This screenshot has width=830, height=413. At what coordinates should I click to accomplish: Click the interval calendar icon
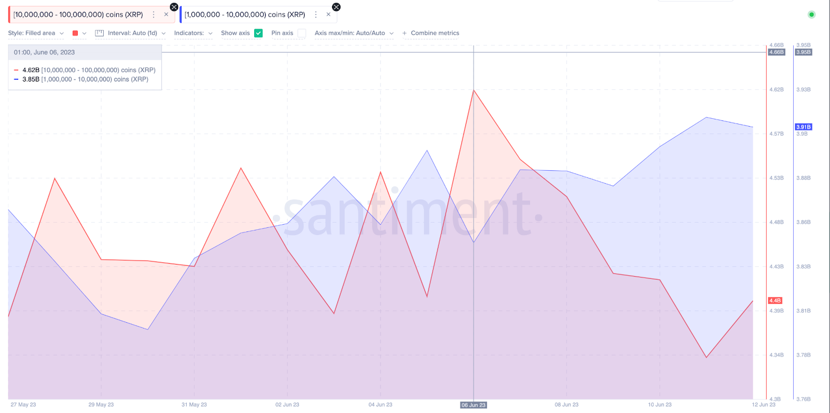coord(100,33)
